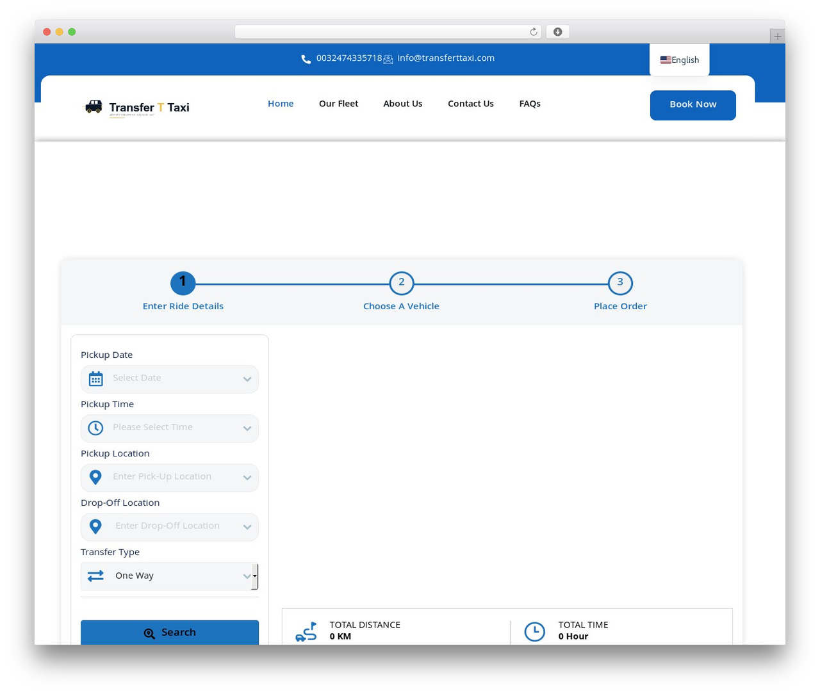Viewport: 820px width, 694px height.
Task: Open the About Us page
Action: (403, 104)
